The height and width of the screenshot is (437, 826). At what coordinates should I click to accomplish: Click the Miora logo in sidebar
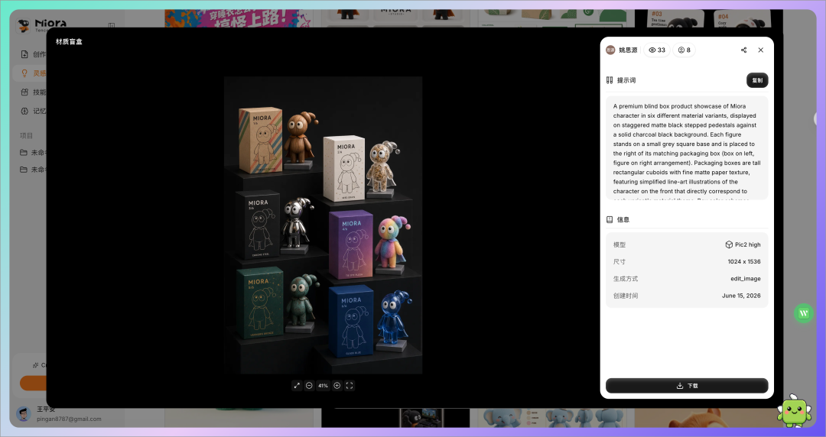coord(42,24)
